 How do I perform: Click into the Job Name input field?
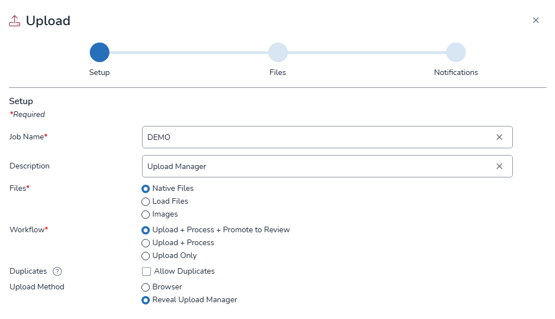tap(314, 137)
